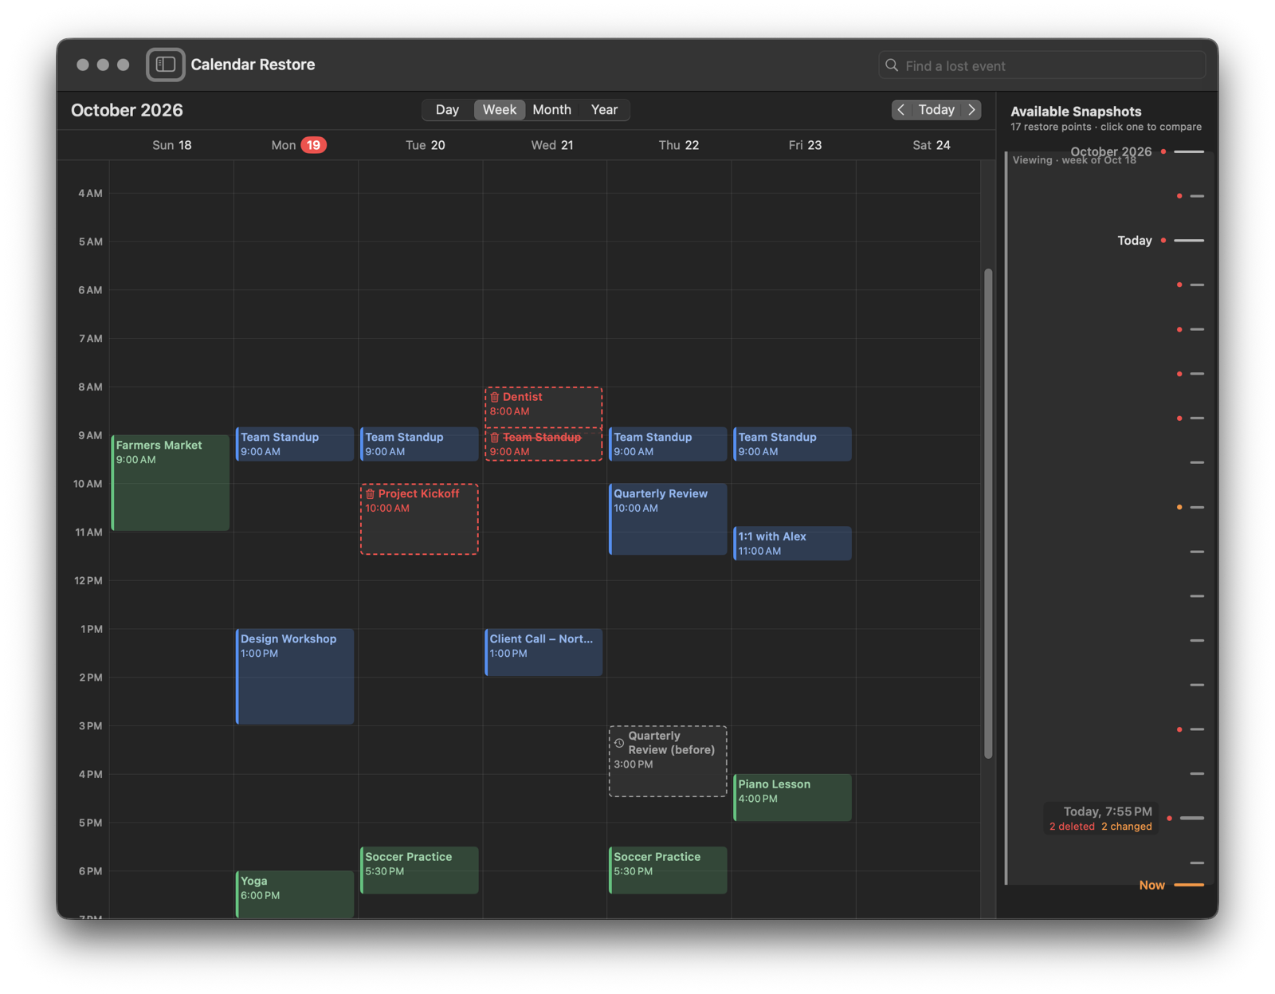Open the Yoga event
Screen dimensions: 1275x994
(x=295, y=894)
